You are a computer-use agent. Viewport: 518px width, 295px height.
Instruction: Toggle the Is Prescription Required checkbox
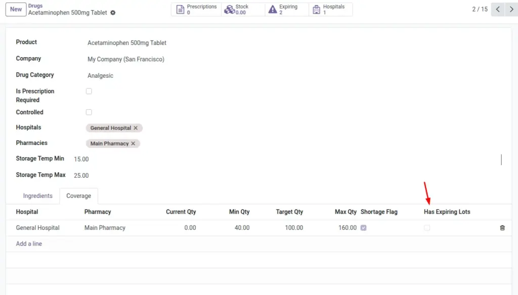click(89, 91)
